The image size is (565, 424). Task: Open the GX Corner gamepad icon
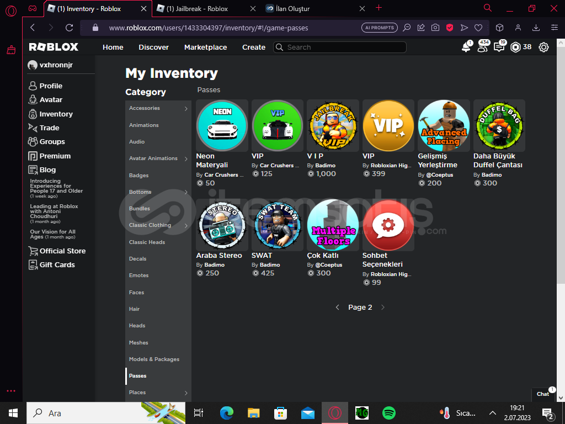tap(33, 9)
